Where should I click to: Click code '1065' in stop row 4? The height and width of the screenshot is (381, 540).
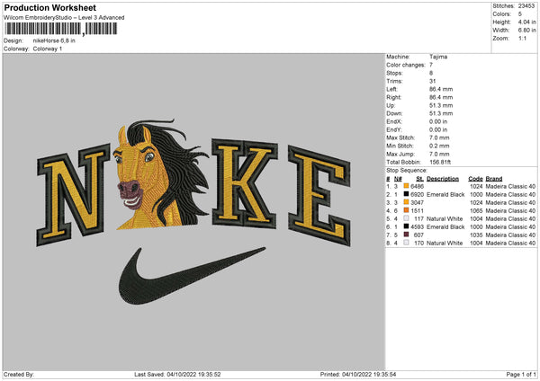(x=476, y=210)
